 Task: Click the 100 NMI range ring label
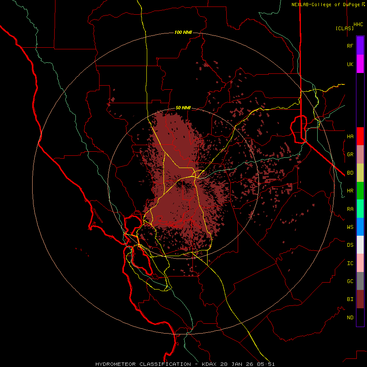(x=183, y=32)
